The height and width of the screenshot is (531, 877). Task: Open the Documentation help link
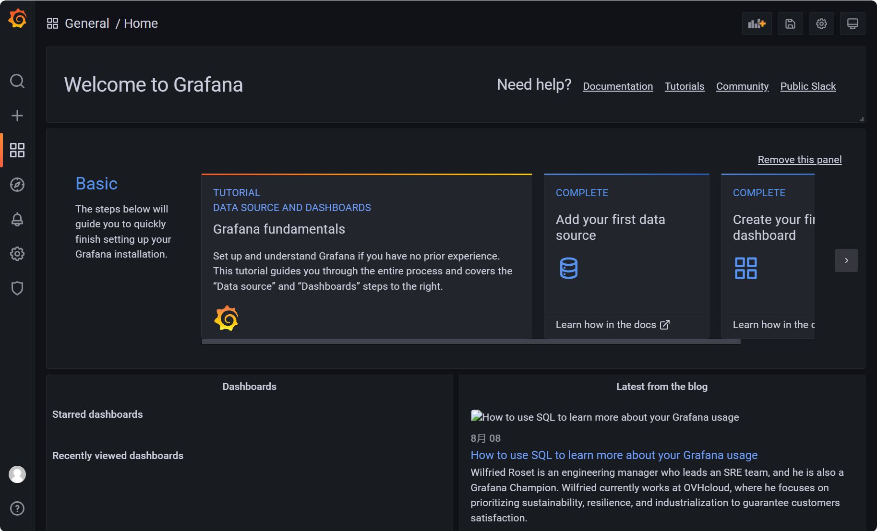pyautogui.click(x=618, y=86)
